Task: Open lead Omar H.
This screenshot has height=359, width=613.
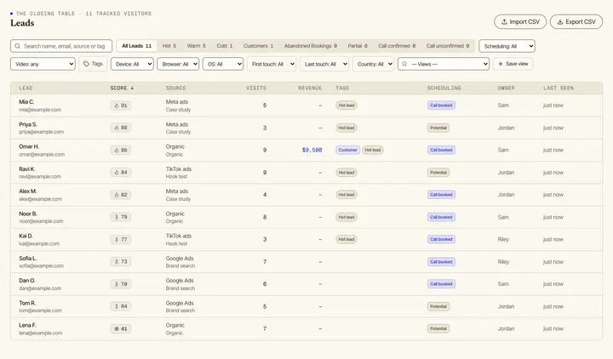Action: (29, 147)
